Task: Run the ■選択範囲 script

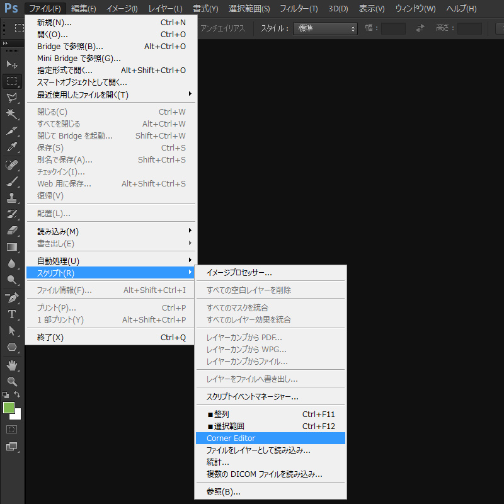Action: [x=270, y=427]
